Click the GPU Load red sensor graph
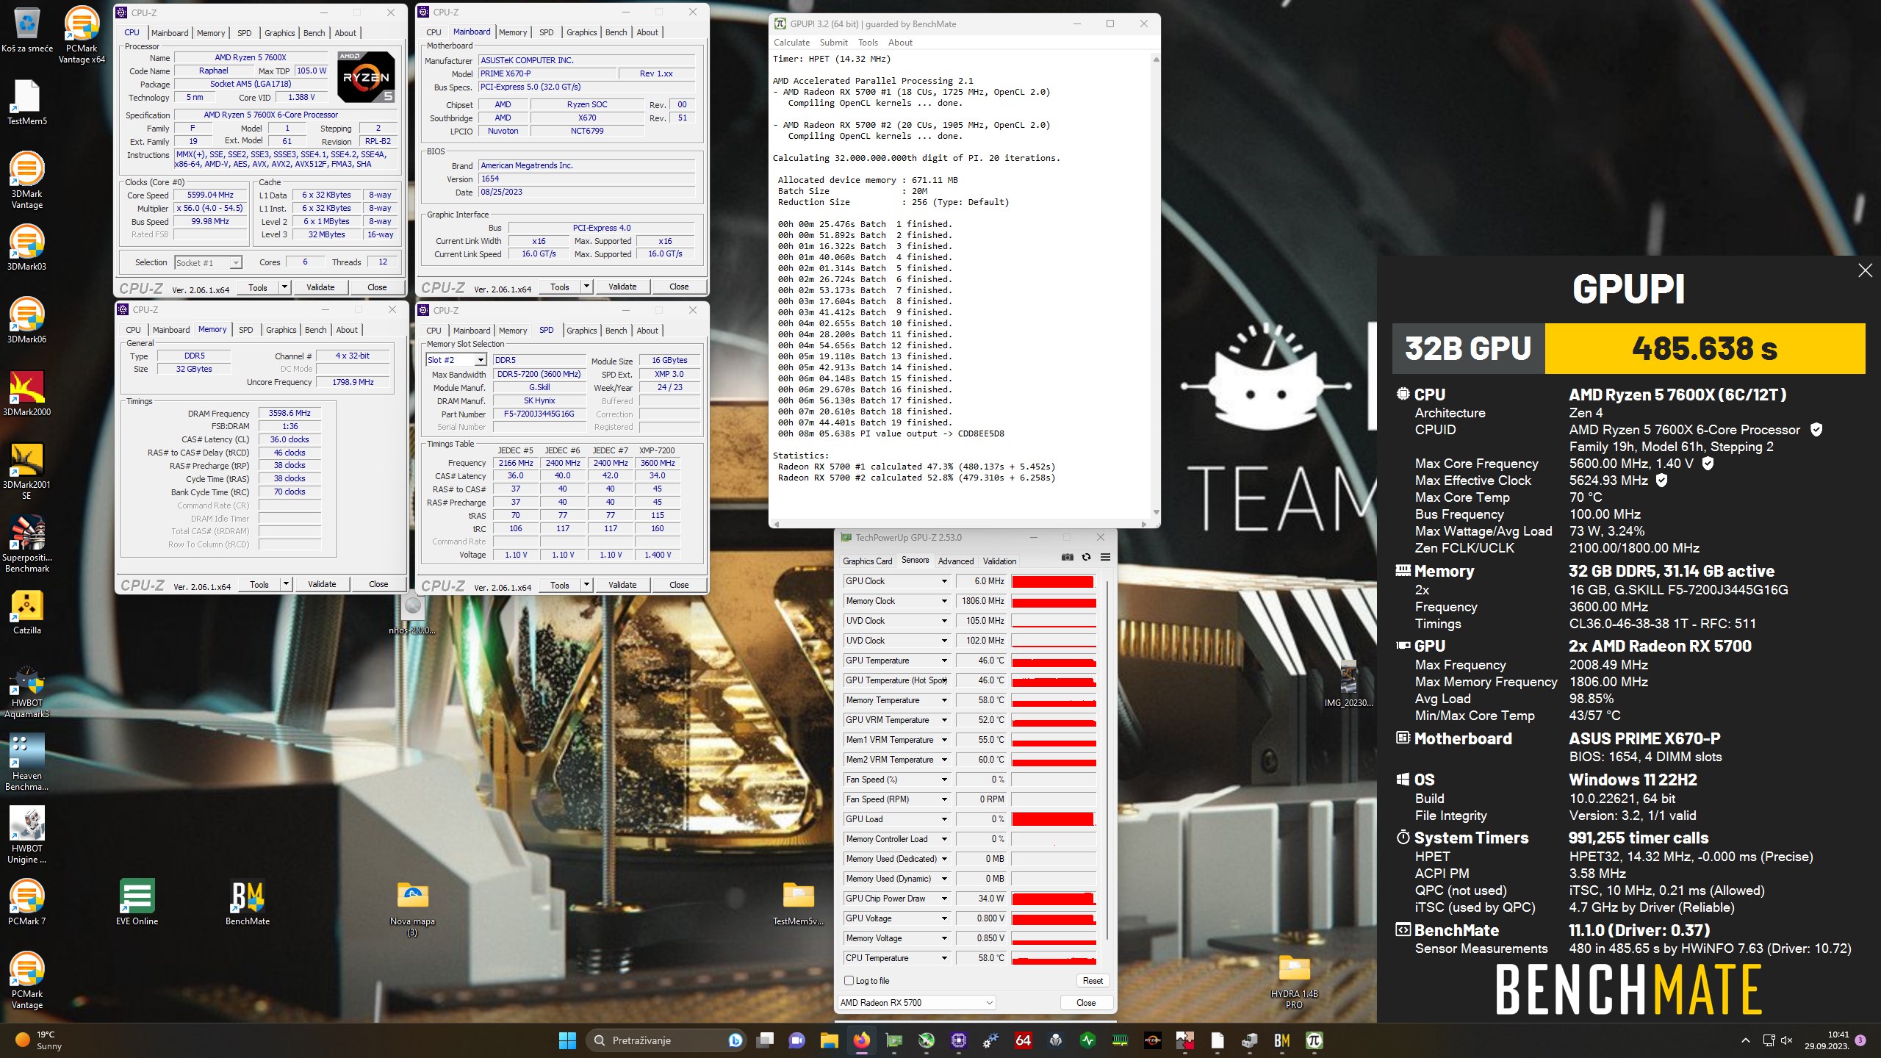This screenshot has width=1881, height=1058. click(x=1054, y=819)
